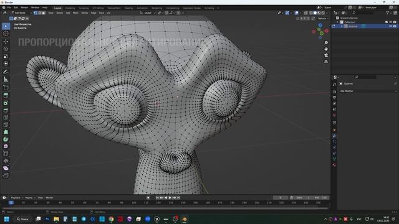This screenshot has height=224, width=399.
Task: Select the Measure tool
Action: [x=6, y=79]
